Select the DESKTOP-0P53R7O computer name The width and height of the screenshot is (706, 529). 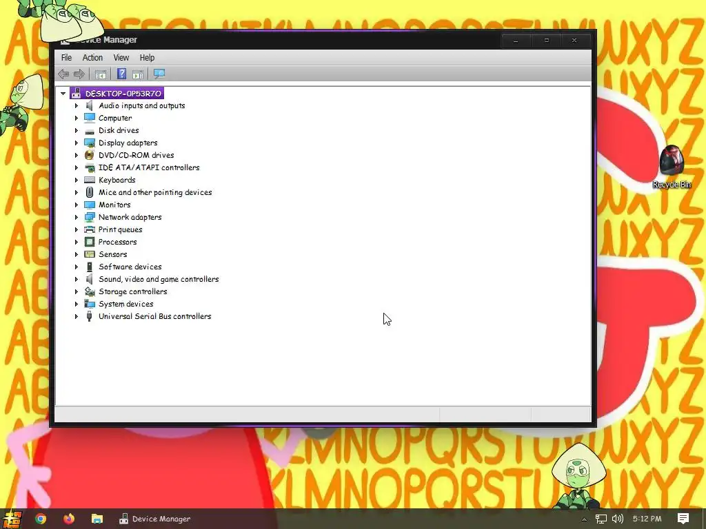(123, 94)
